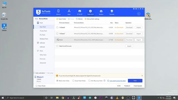Image resolution: width=178 pixels, height=100 pixels.
Task: Click Open Folder in toolbar
Action: pyautogui.click(x=61, y=19)
